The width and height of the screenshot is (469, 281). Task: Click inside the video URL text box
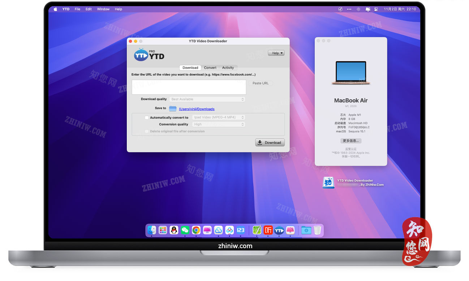(189, 87)
